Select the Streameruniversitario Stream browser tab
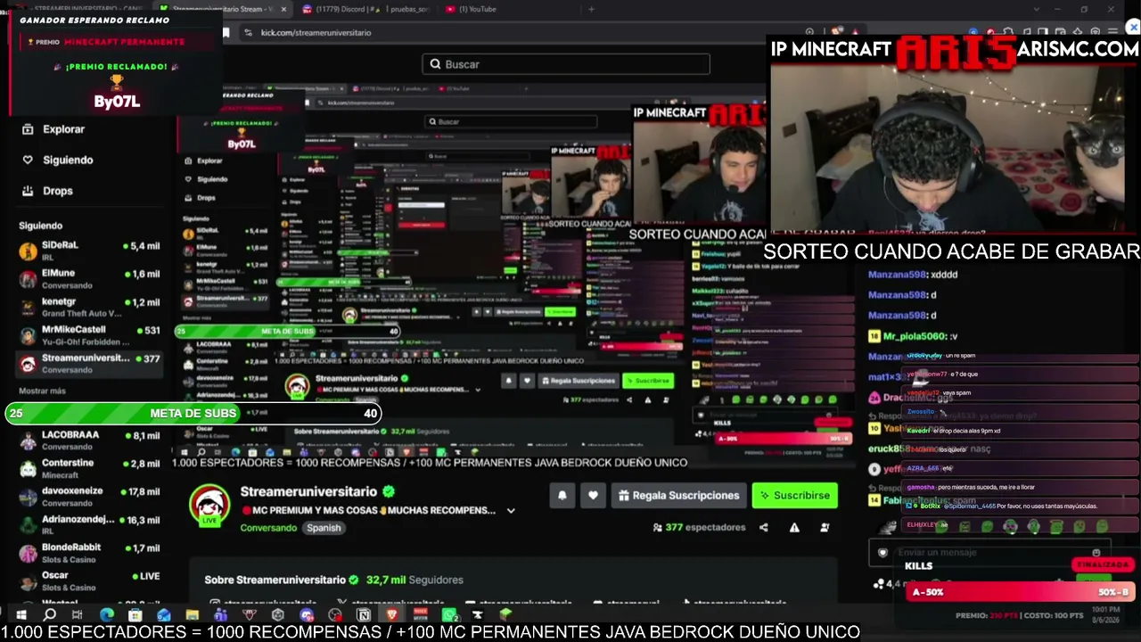The width and height of the screenshot is (1141, 642). (x=224, y=9)
